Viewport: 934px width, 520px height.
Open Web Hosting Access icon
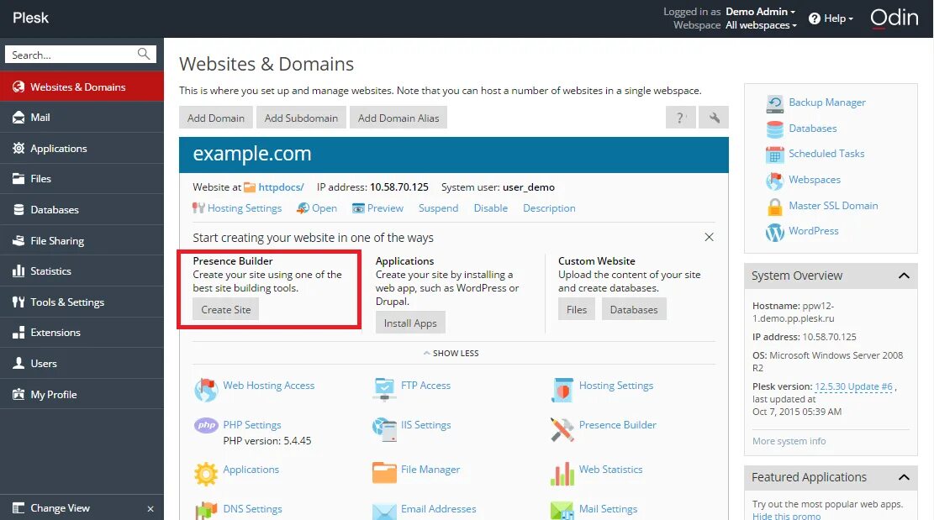(205, 390)
